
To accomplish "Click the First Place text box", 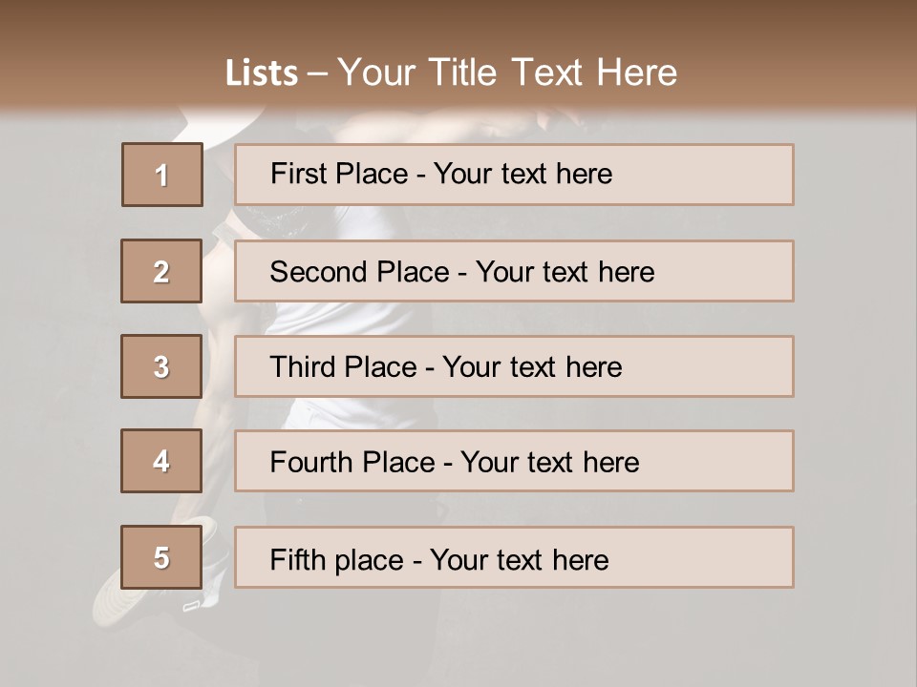I will 514,175.
